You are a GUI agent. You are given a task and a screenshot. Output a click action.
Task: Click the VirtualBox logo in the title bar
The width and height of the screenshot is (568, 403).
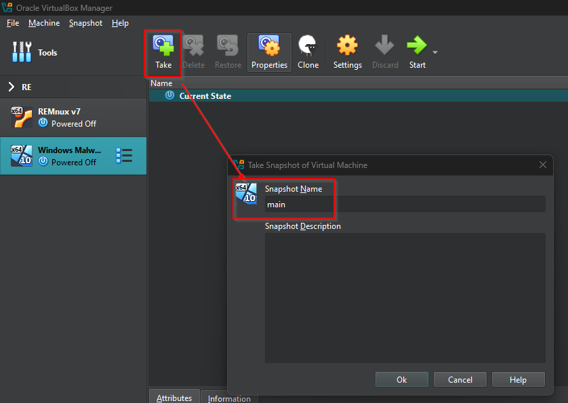pos(7,7)
